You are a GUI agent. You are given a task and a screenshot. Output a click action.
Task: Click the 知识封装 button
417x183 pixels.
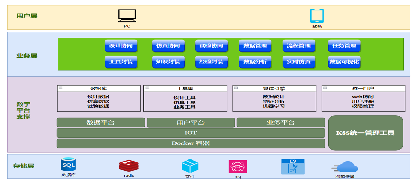168,62
